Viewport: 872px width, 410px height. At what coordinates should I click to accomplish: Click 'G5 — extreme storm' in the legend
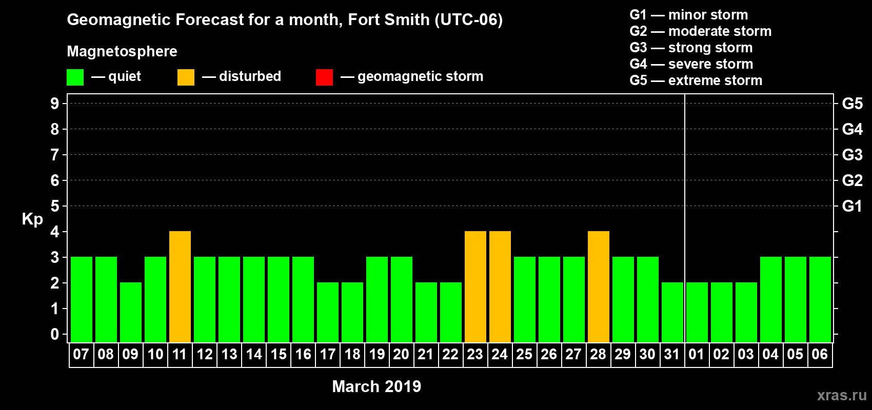[x=696, y=80]
